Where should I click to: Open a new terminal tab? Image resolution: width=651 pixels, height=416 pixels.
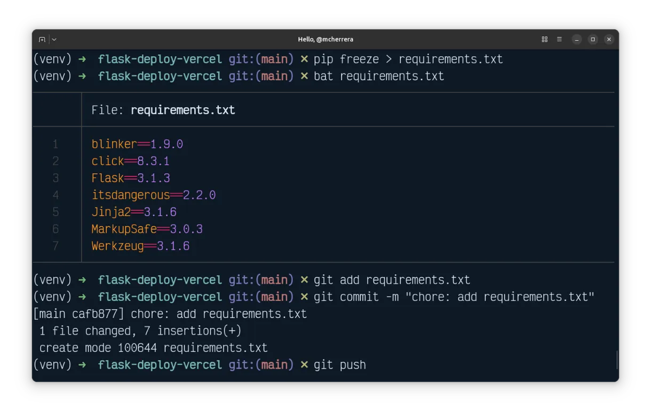tap(42, 39)
